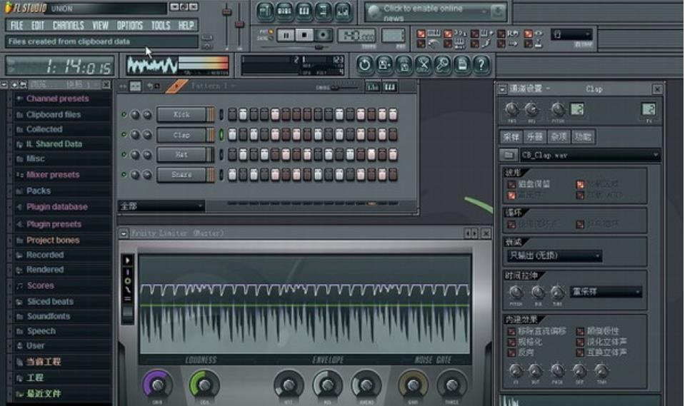Open the Plugin database browser folder
This screenshot has width=685, height=406.
point(57,207)
